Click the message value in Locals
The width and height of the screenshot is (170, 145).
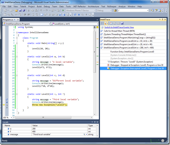[41, 135]
